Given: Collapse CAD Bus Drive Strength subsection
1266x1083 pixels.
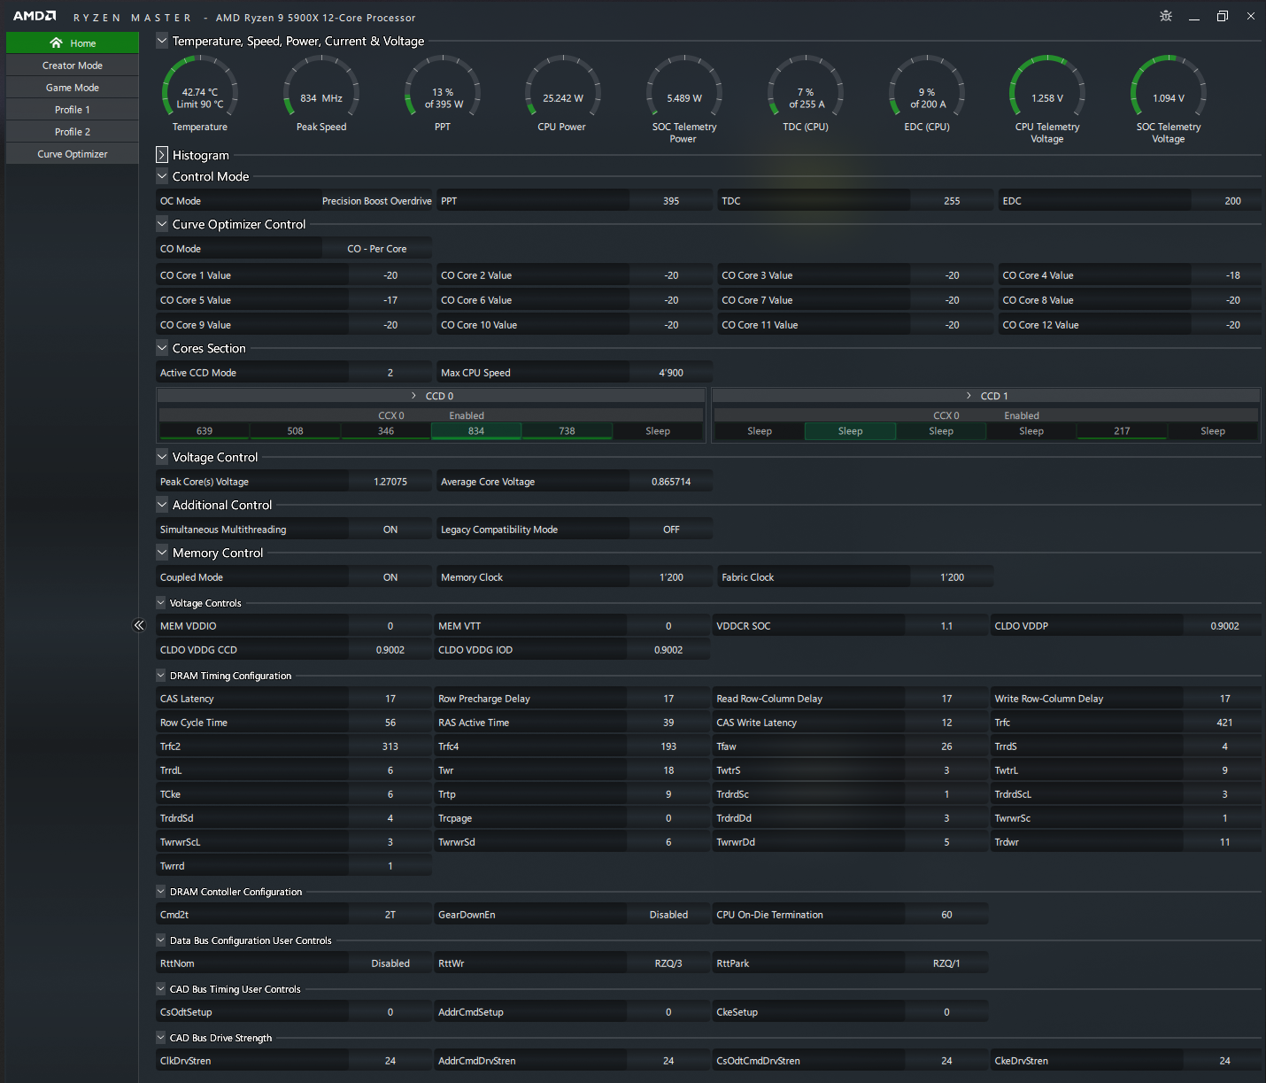Looking at the screenshot, I should point(161,1038).
